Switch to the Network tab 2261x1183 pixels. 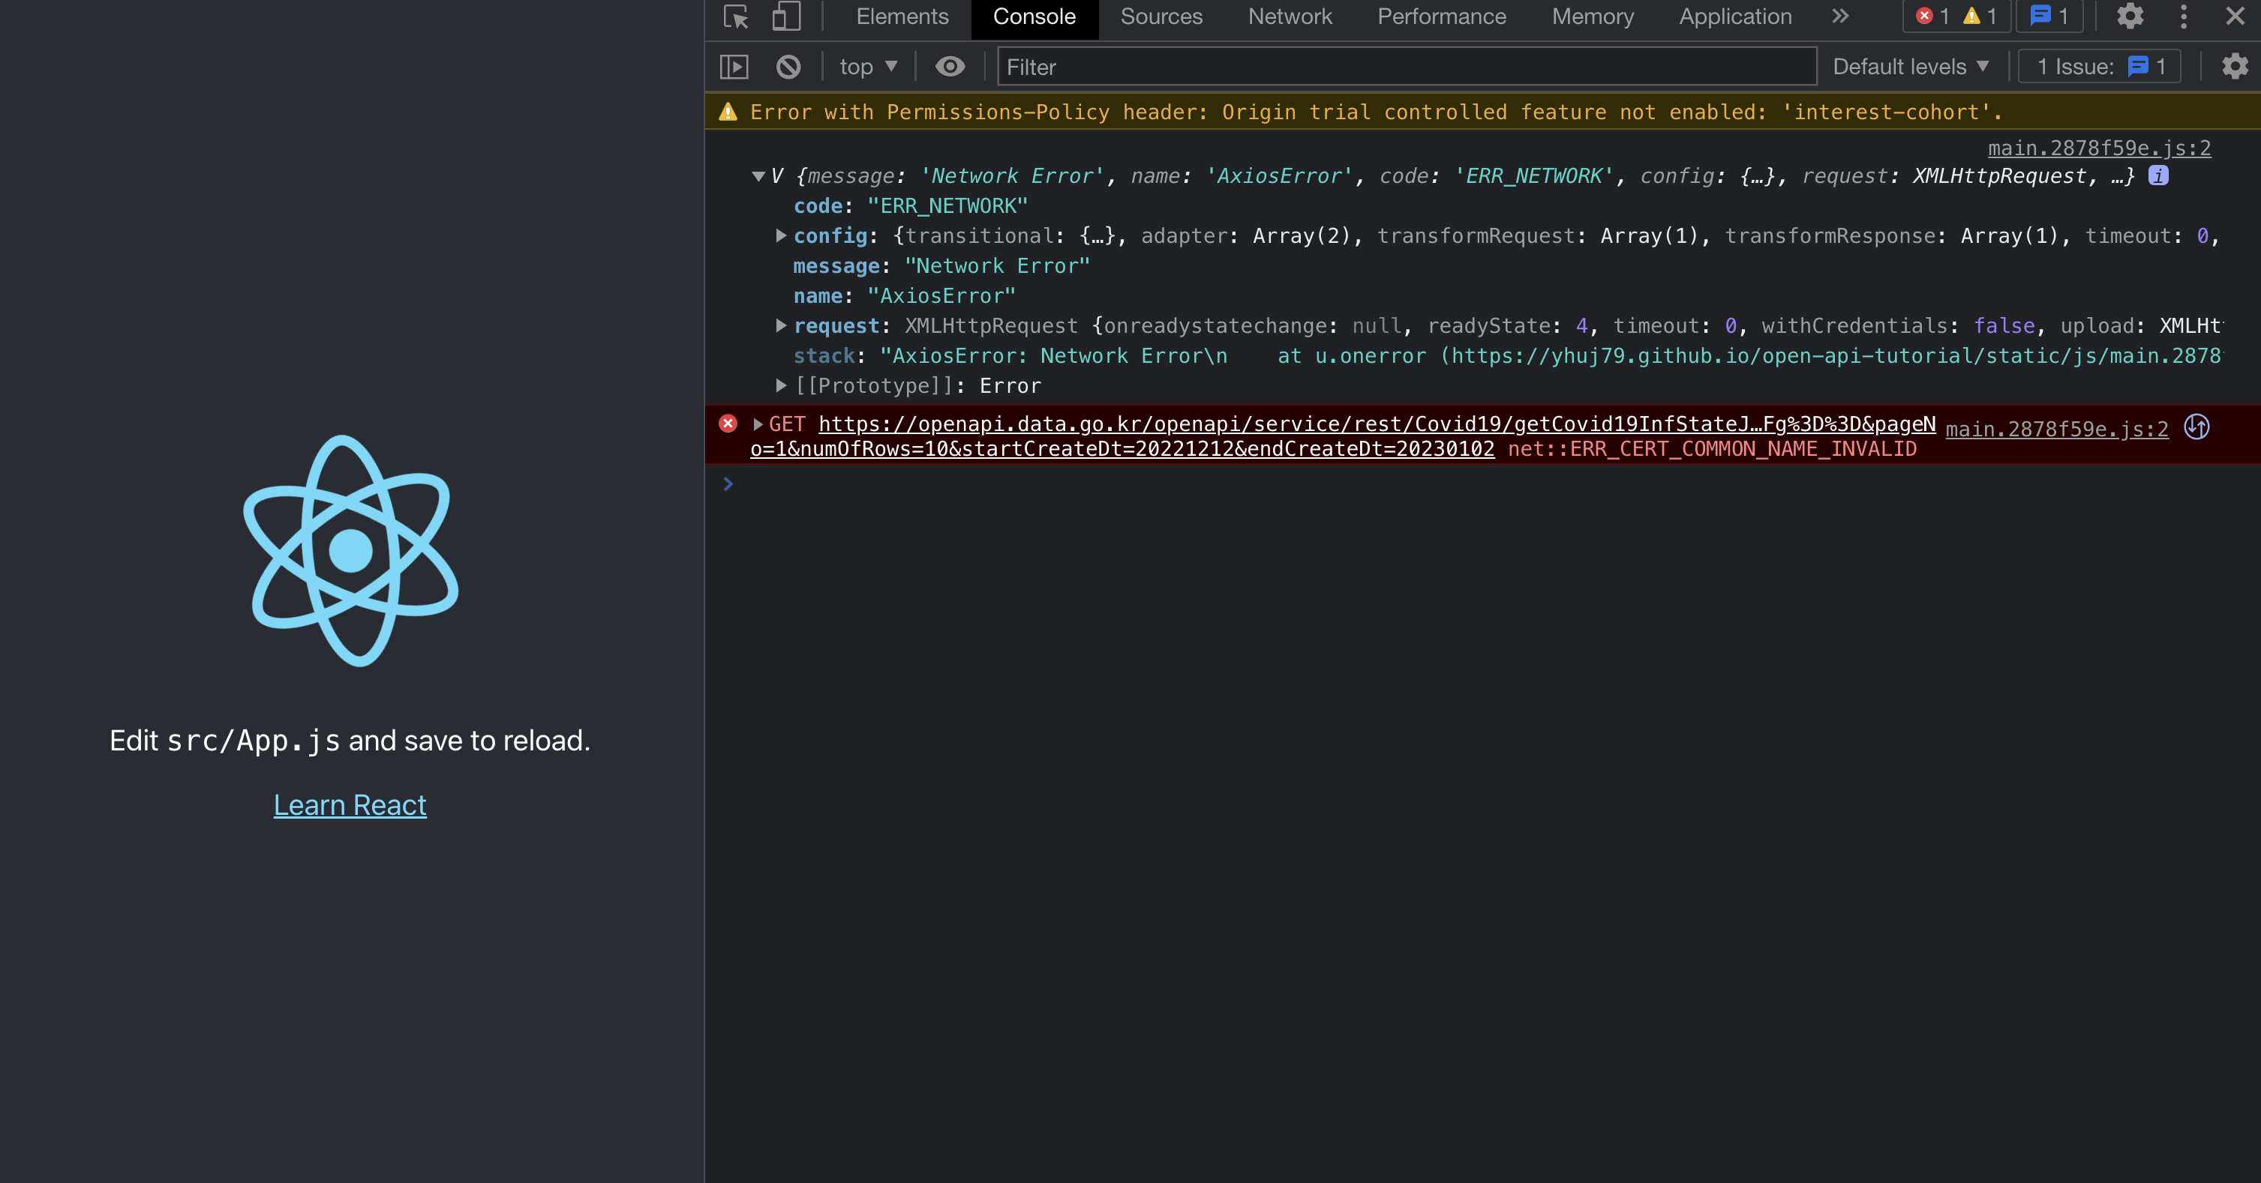[1290, 16]
